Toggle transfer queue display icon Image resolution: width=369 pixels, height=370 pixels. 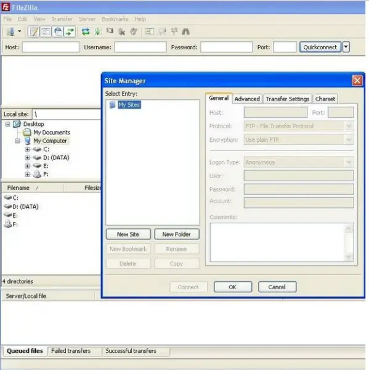point(70,31)
